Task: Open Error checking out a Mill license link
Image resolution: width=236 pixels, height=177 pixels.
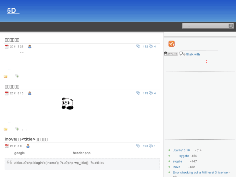Action: (x=200, y=172)
